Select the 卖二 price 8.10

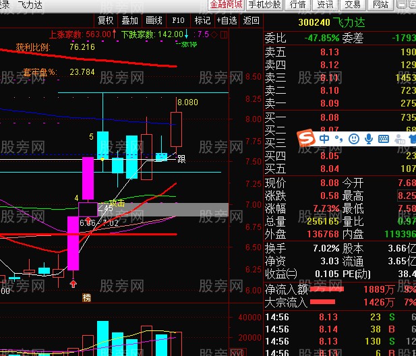pos(330,91)
